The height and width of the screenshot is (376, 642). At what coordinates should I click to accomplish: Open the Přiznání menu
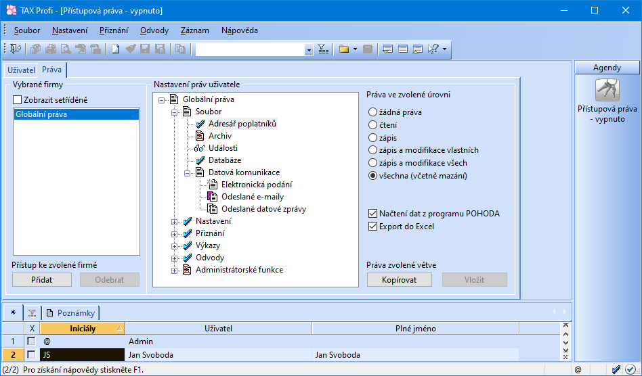pyautogui.click(x=114, y=30)
